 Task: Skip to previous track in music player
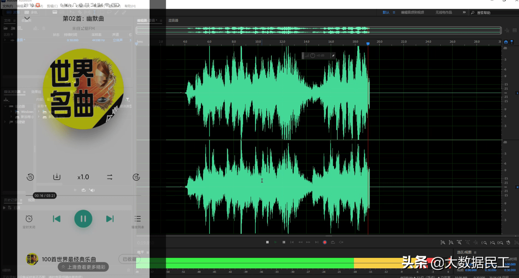click(x=56, y=219)
